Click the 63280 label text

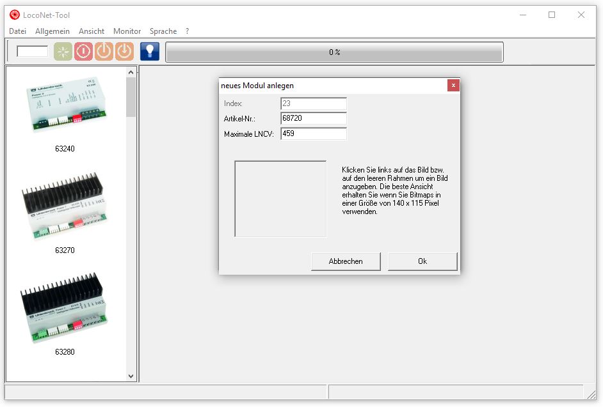point(65,352)
